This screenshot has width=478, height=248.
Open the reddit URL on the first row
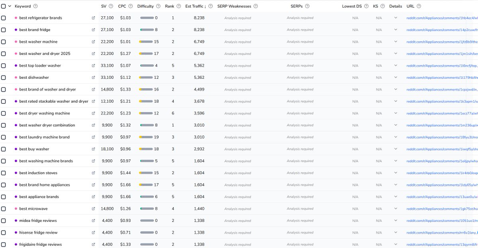click(x=438, y=17)
